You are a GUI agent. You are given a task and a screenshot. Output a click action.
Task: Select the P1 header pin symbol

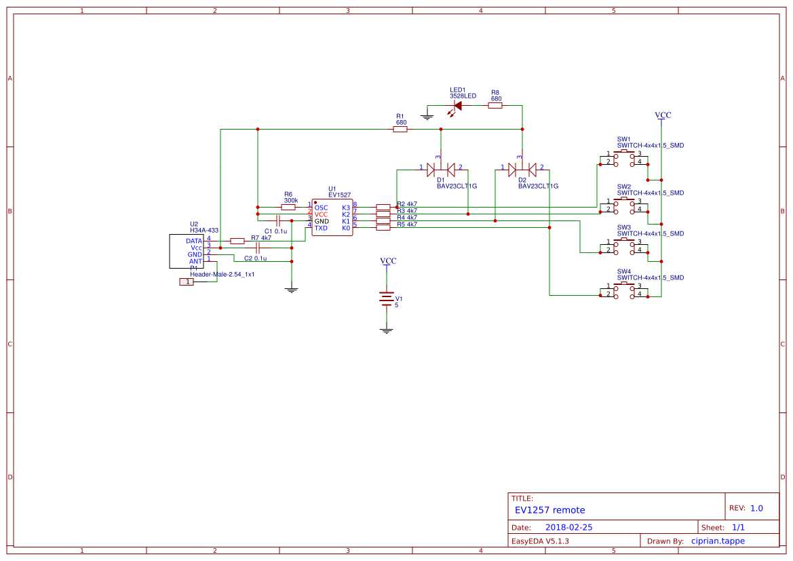pos(187,282)
